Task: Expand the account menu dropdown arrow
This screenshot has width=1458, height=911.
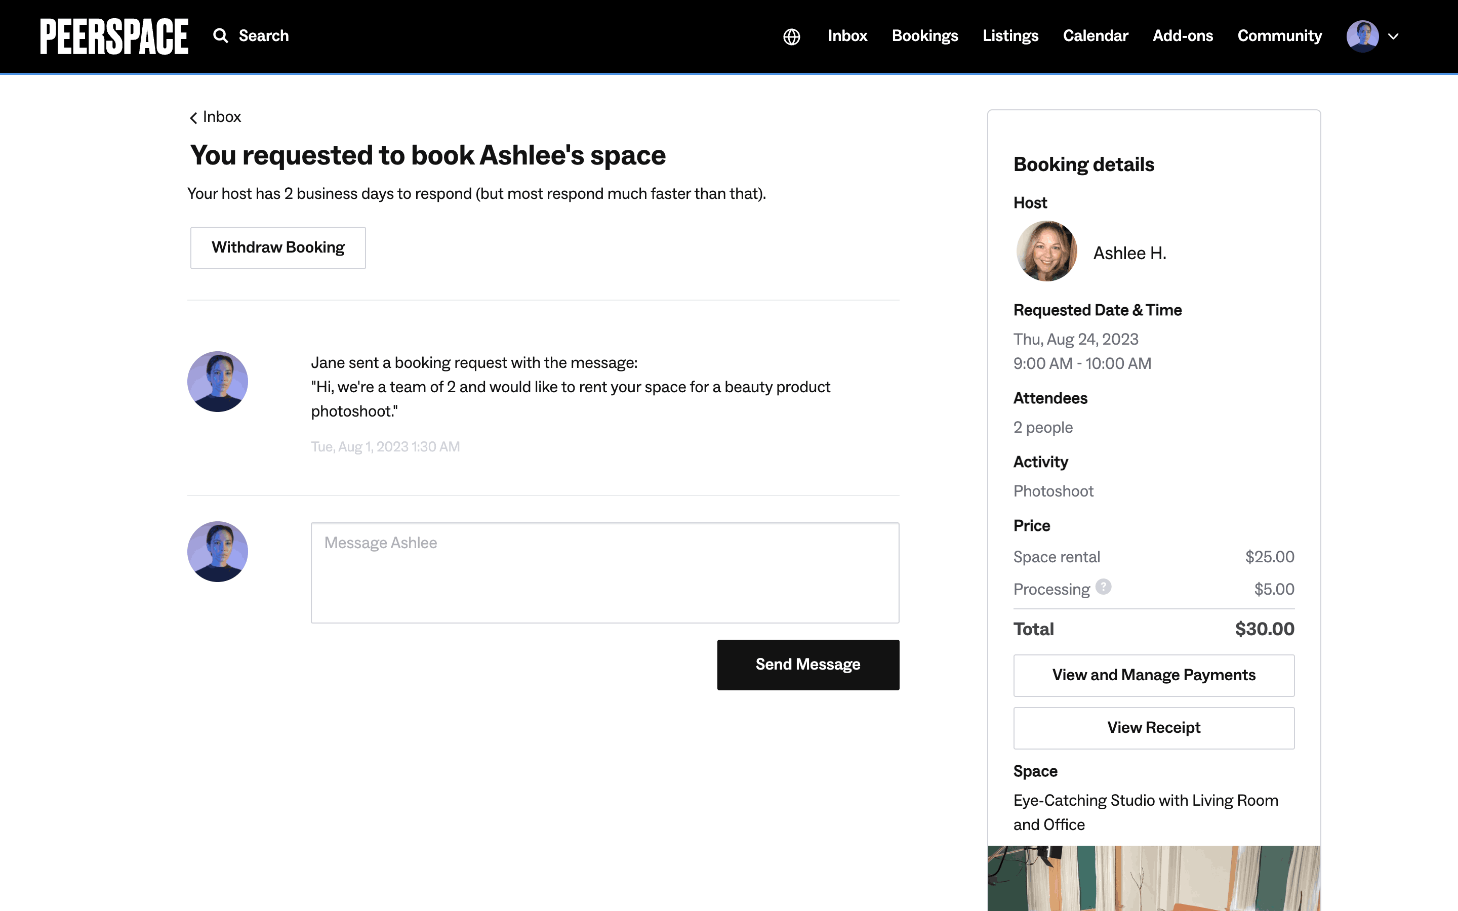Action: [1394, 37]
